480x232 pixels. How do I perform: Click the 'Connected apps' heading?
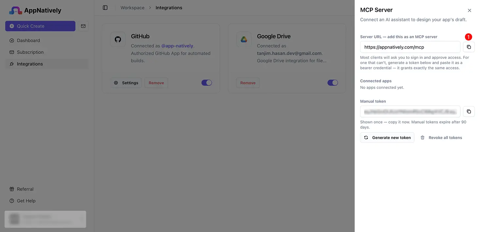(376, 81)
